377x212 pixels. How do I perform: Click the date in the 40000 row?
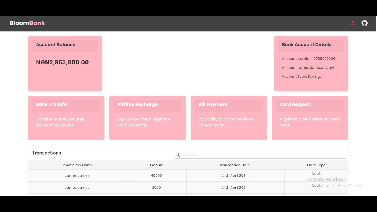tap(234, 175)
